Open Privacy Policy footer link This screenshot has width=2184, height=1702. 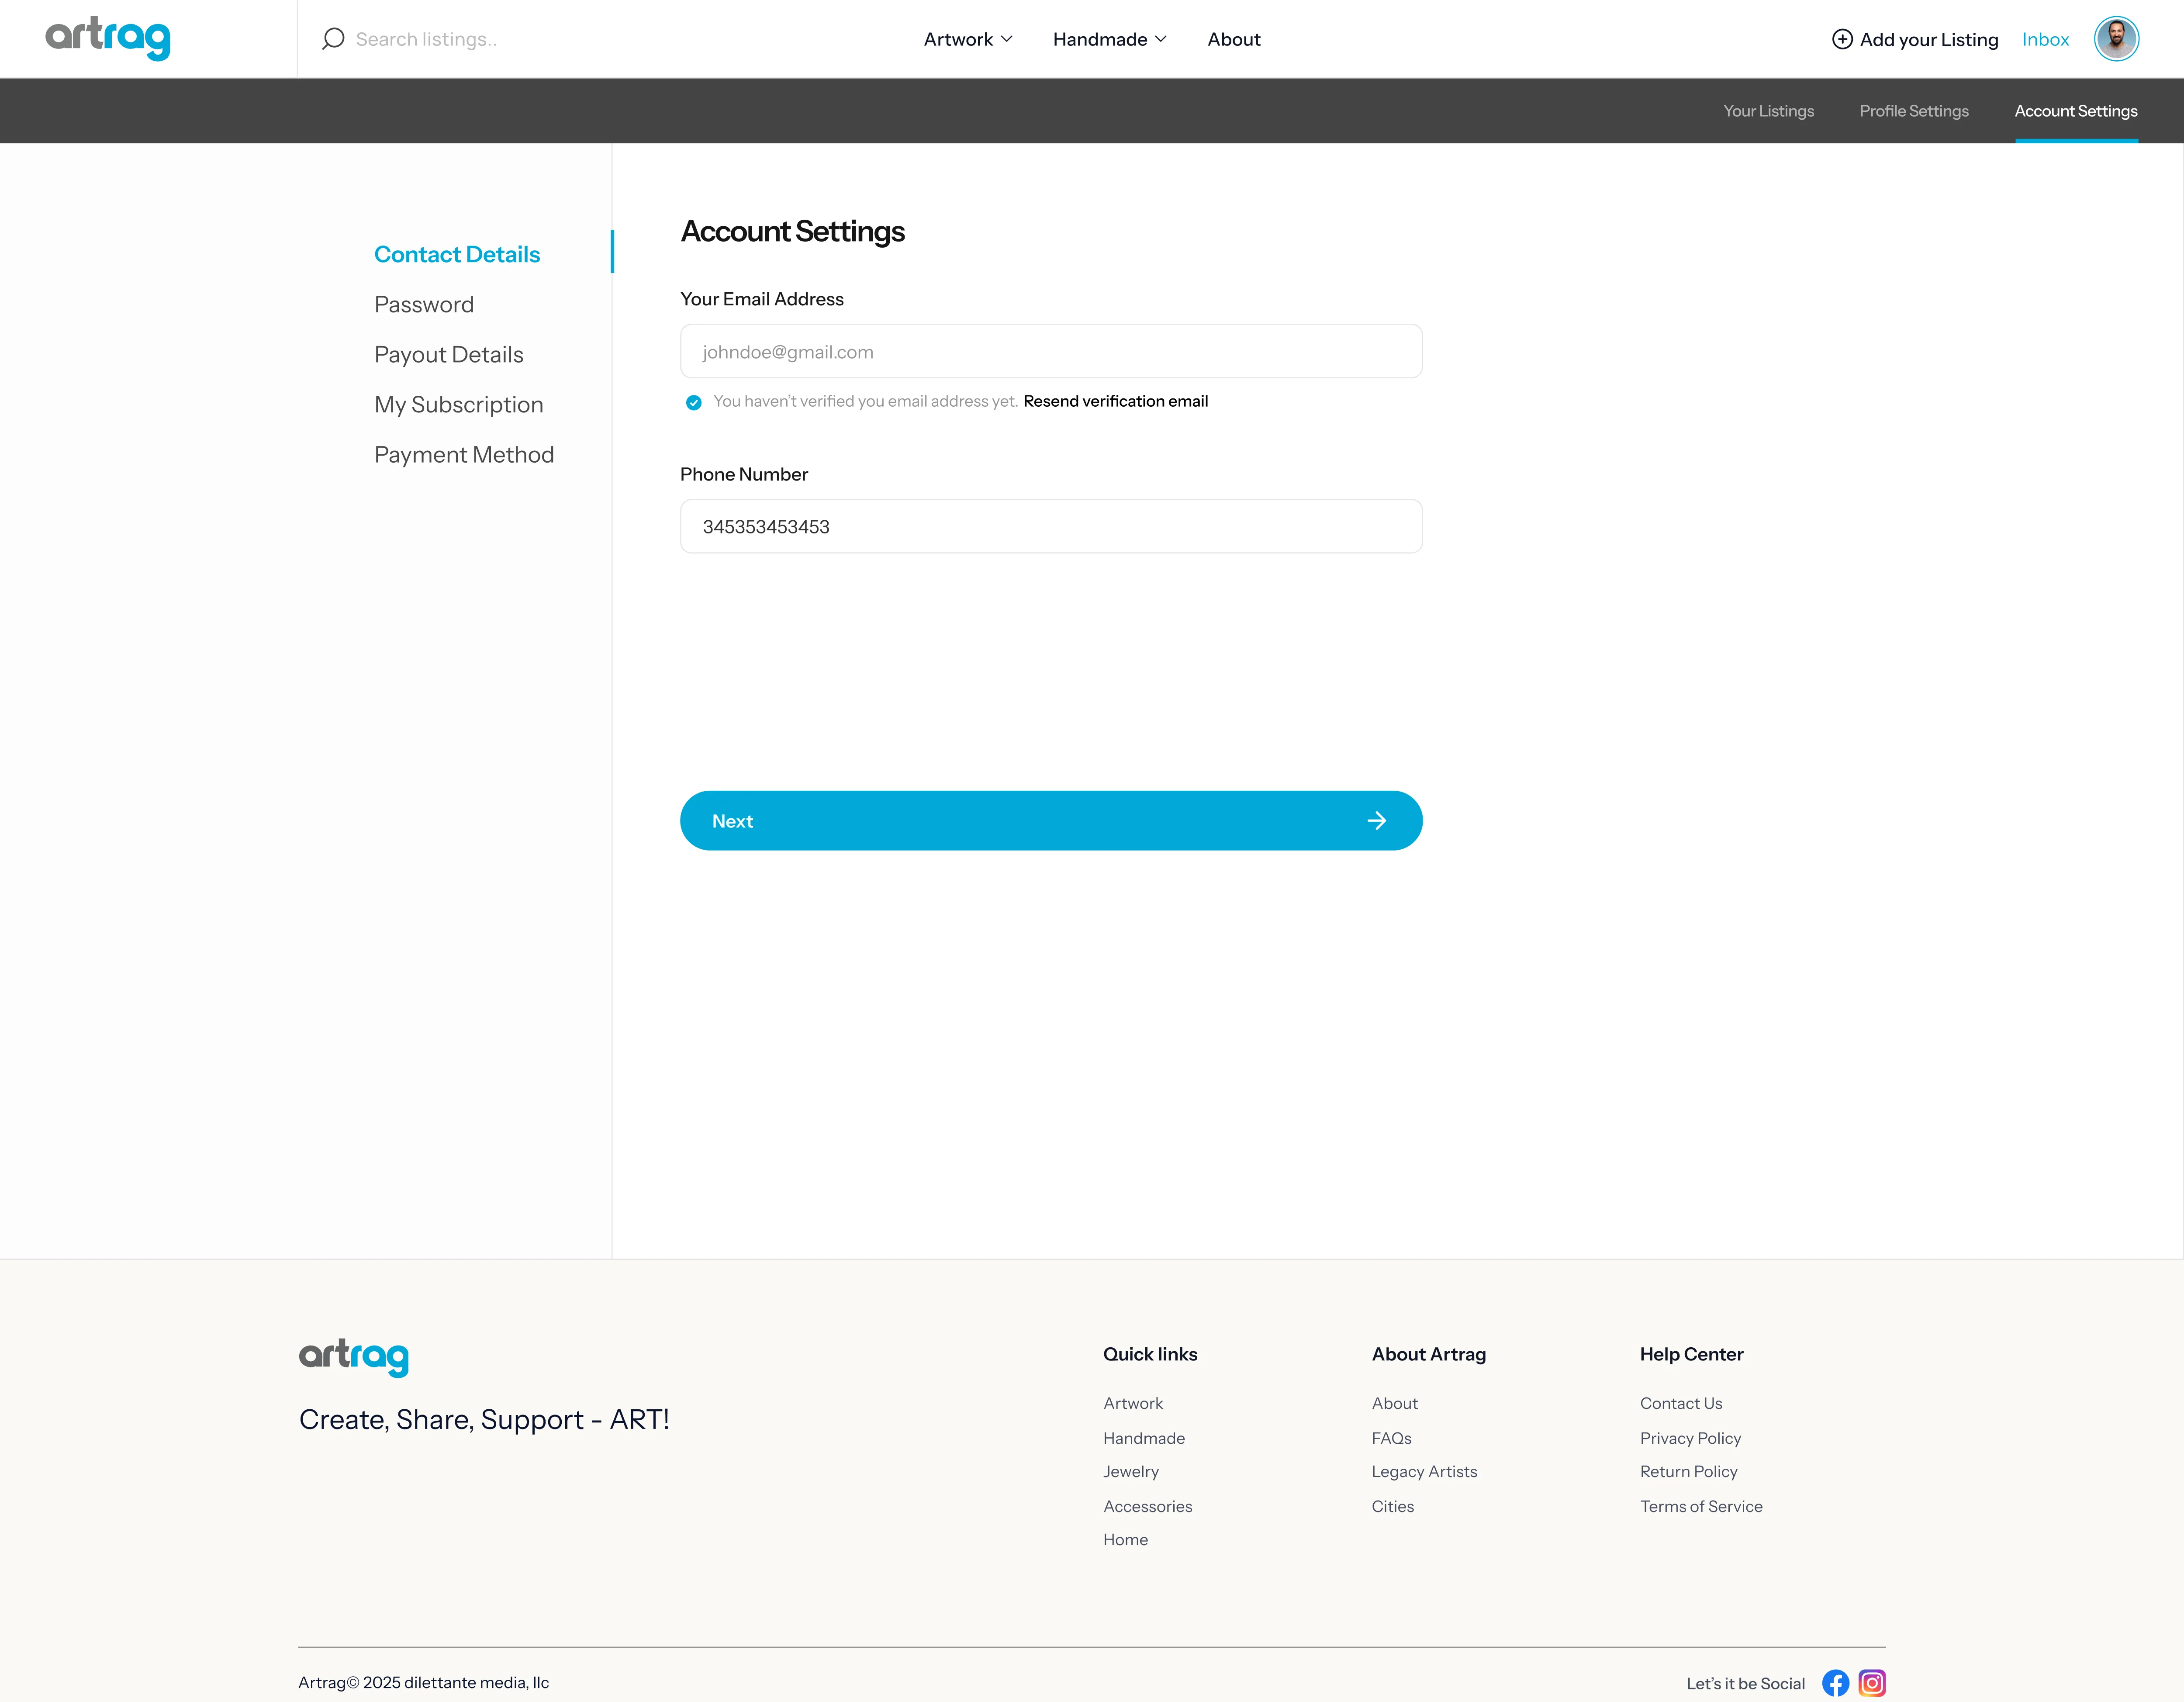point(1690,1438)
